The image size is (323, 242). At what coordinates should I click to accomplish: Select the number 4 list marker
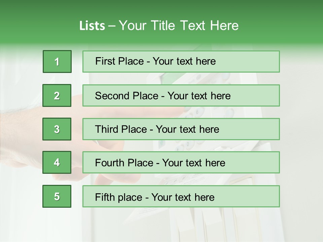(57, 163)
